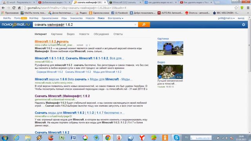Open Yandex Browser icon in taskbar
This screenshot has width=251, height=141.
142,137
